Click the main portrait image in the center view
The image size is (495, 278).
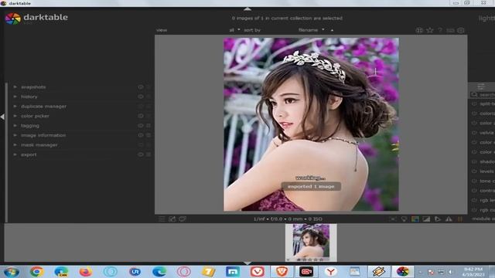[311, 124]
